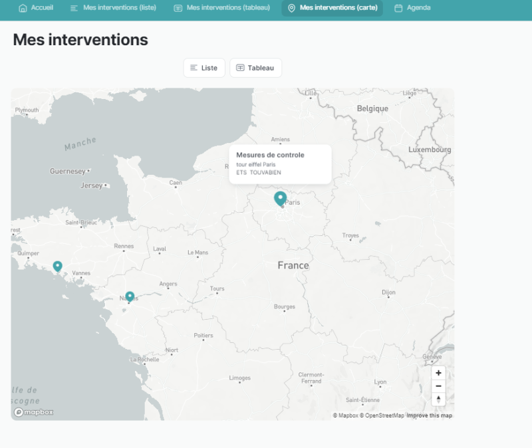Image resolution: width=532 pixels, height=448 pixels.
Task: Select the teal marker near Nantes
Action: pyautogui.click(x=129, y=297)
